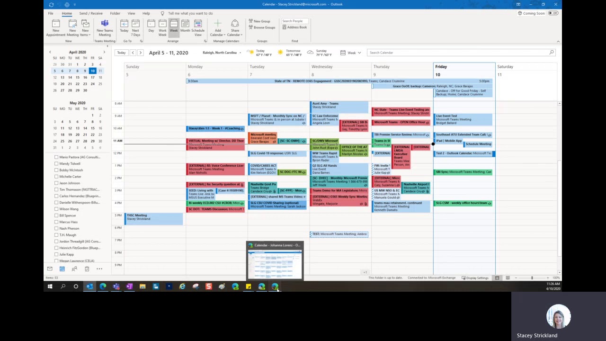This screenshot has width=606, height=341.
Task: Check the Marcus Hass calendar
Action: [56, 222]
